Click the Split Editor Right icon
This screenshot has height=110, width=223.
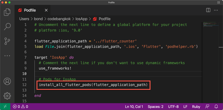pyautogui.click(x=208, y=10)
